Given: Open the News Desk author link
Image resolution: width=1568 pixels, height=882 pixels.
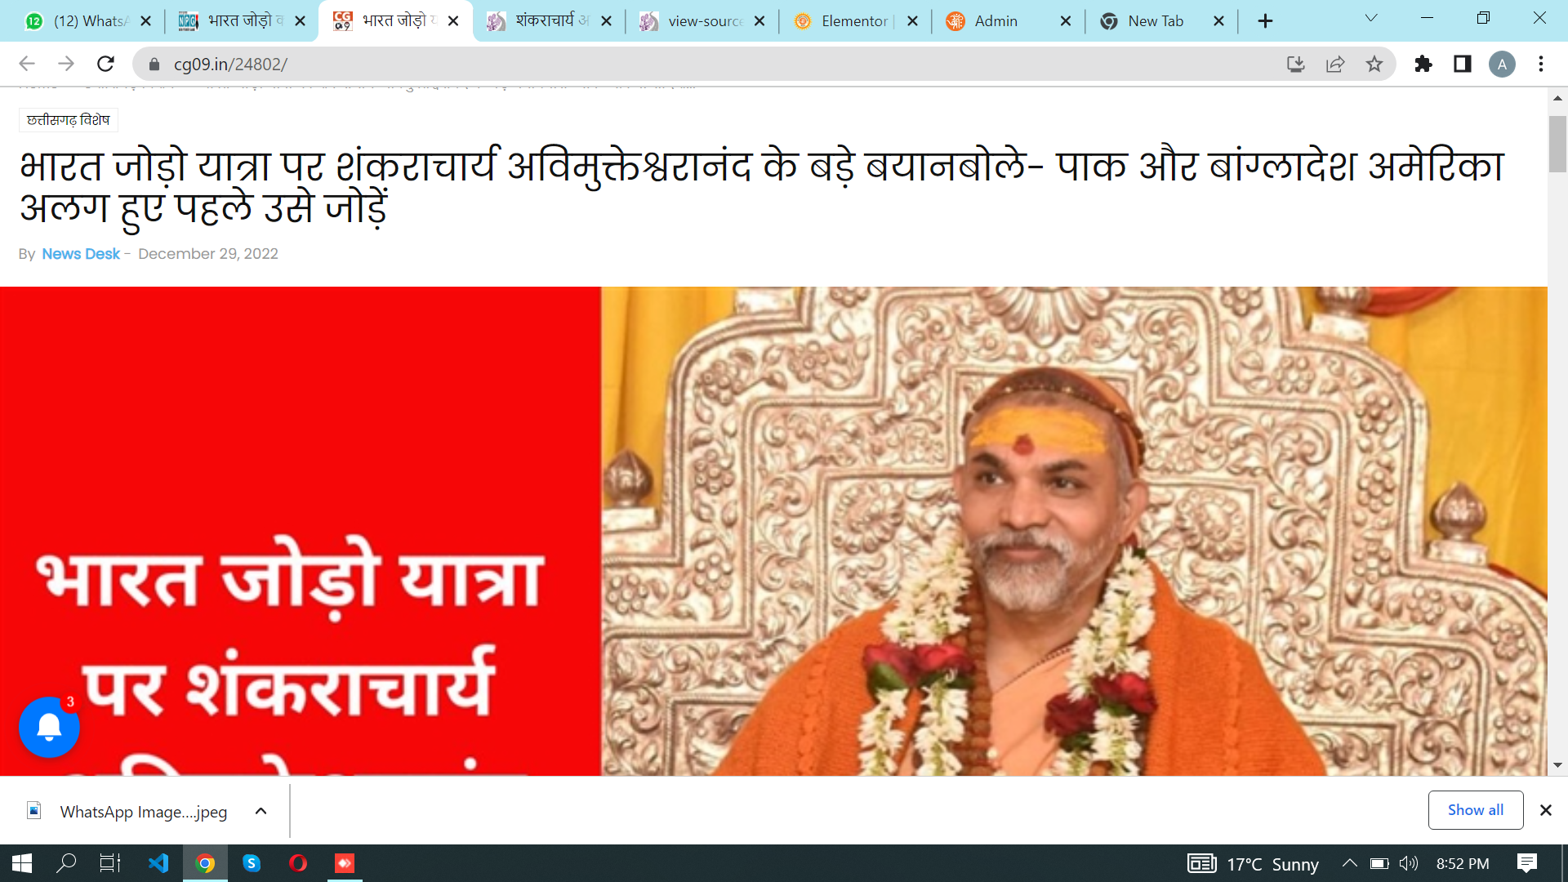Looking at the screenshot, I should click(81, 254).
